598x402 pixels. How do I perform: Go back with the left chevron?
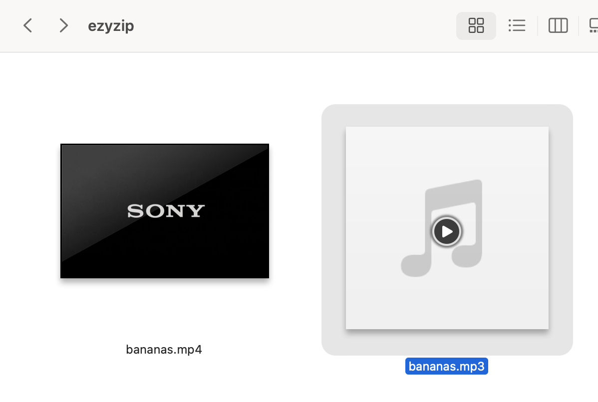click(27, 26)
